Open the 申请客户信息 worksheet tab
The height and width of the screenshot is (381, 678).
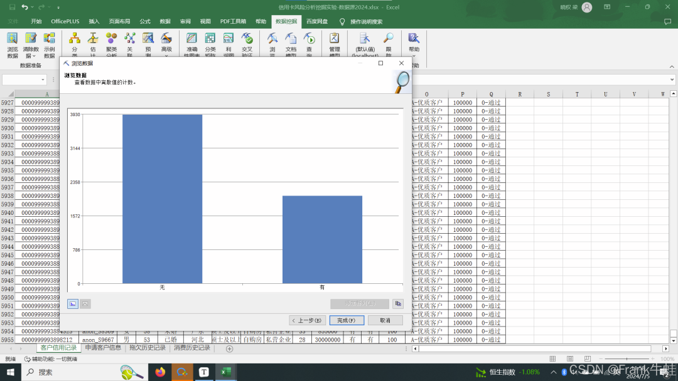pos(103,348)
